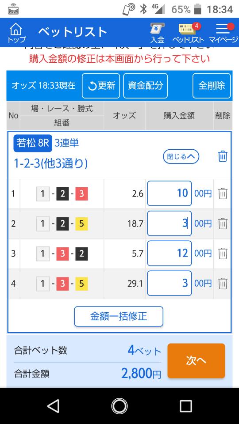Screen dimensions: 239x424
Task: Refresh odds with 更新 button
Action: [x=101, y=86]
